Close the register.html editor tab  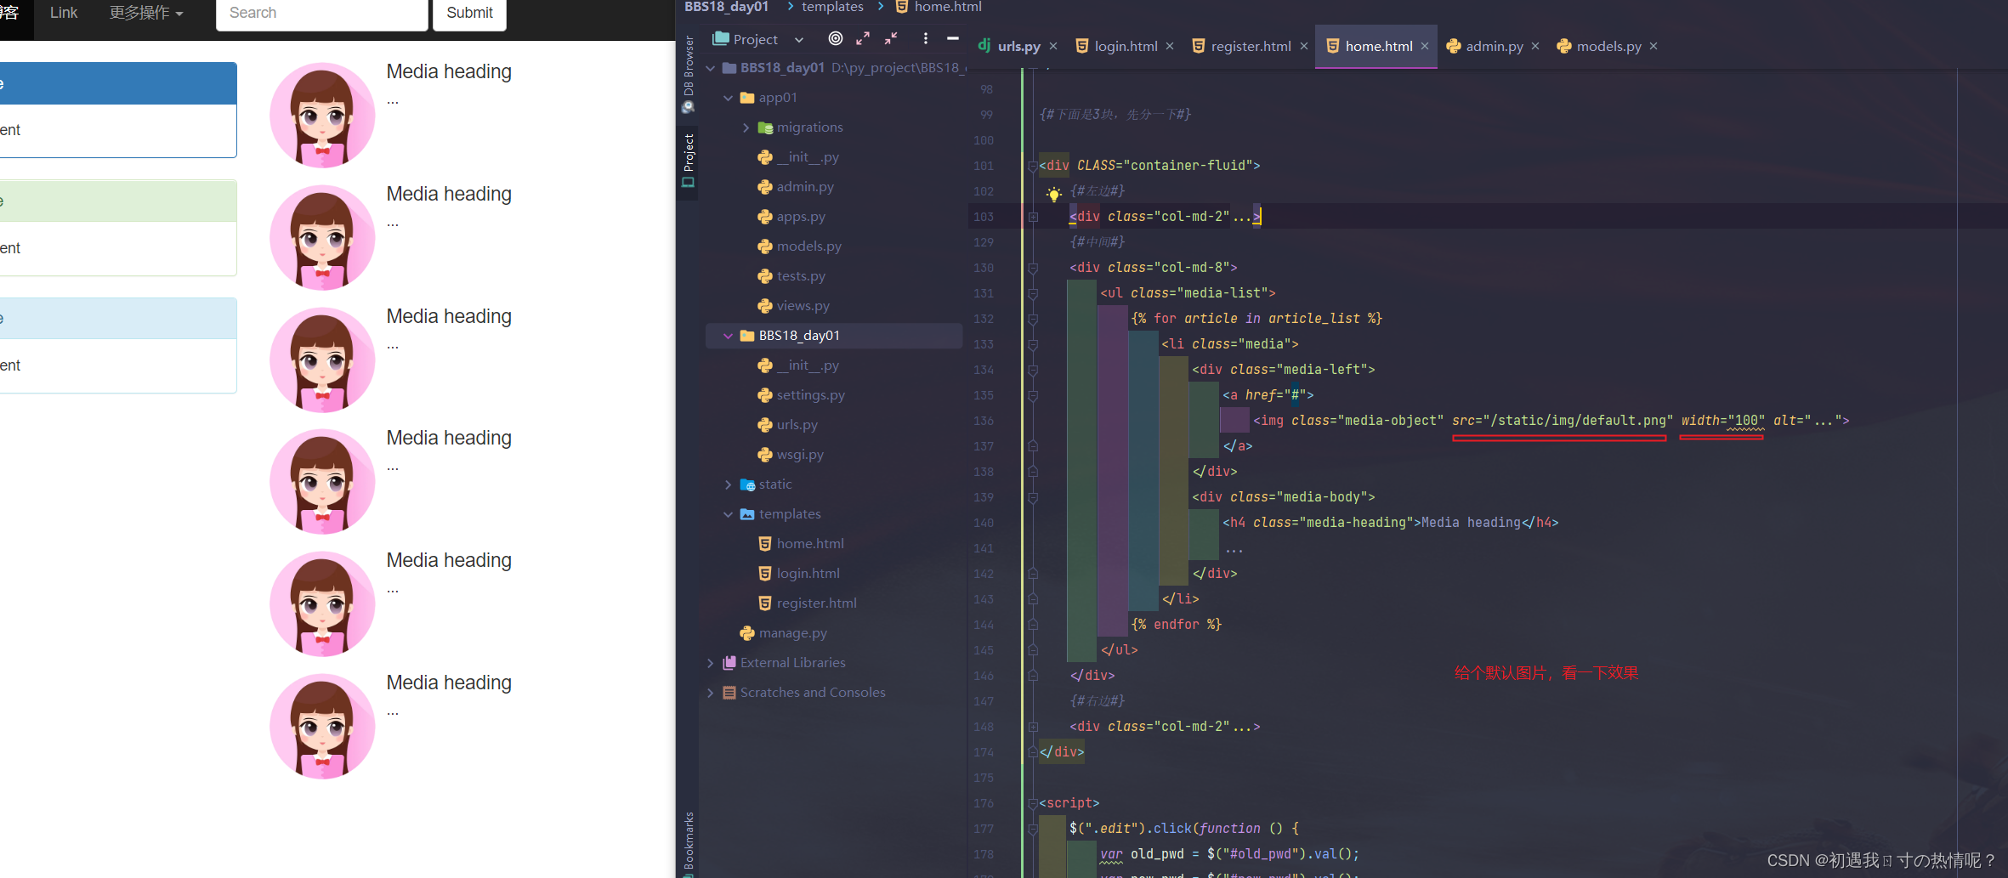tap(1304, 46)
